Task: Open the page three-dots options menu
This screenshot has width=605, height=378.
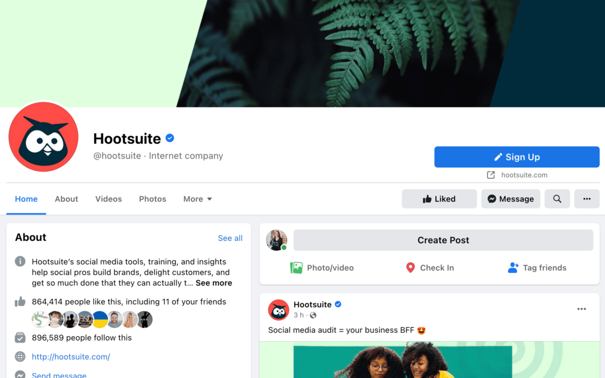Action: (587, 199)
